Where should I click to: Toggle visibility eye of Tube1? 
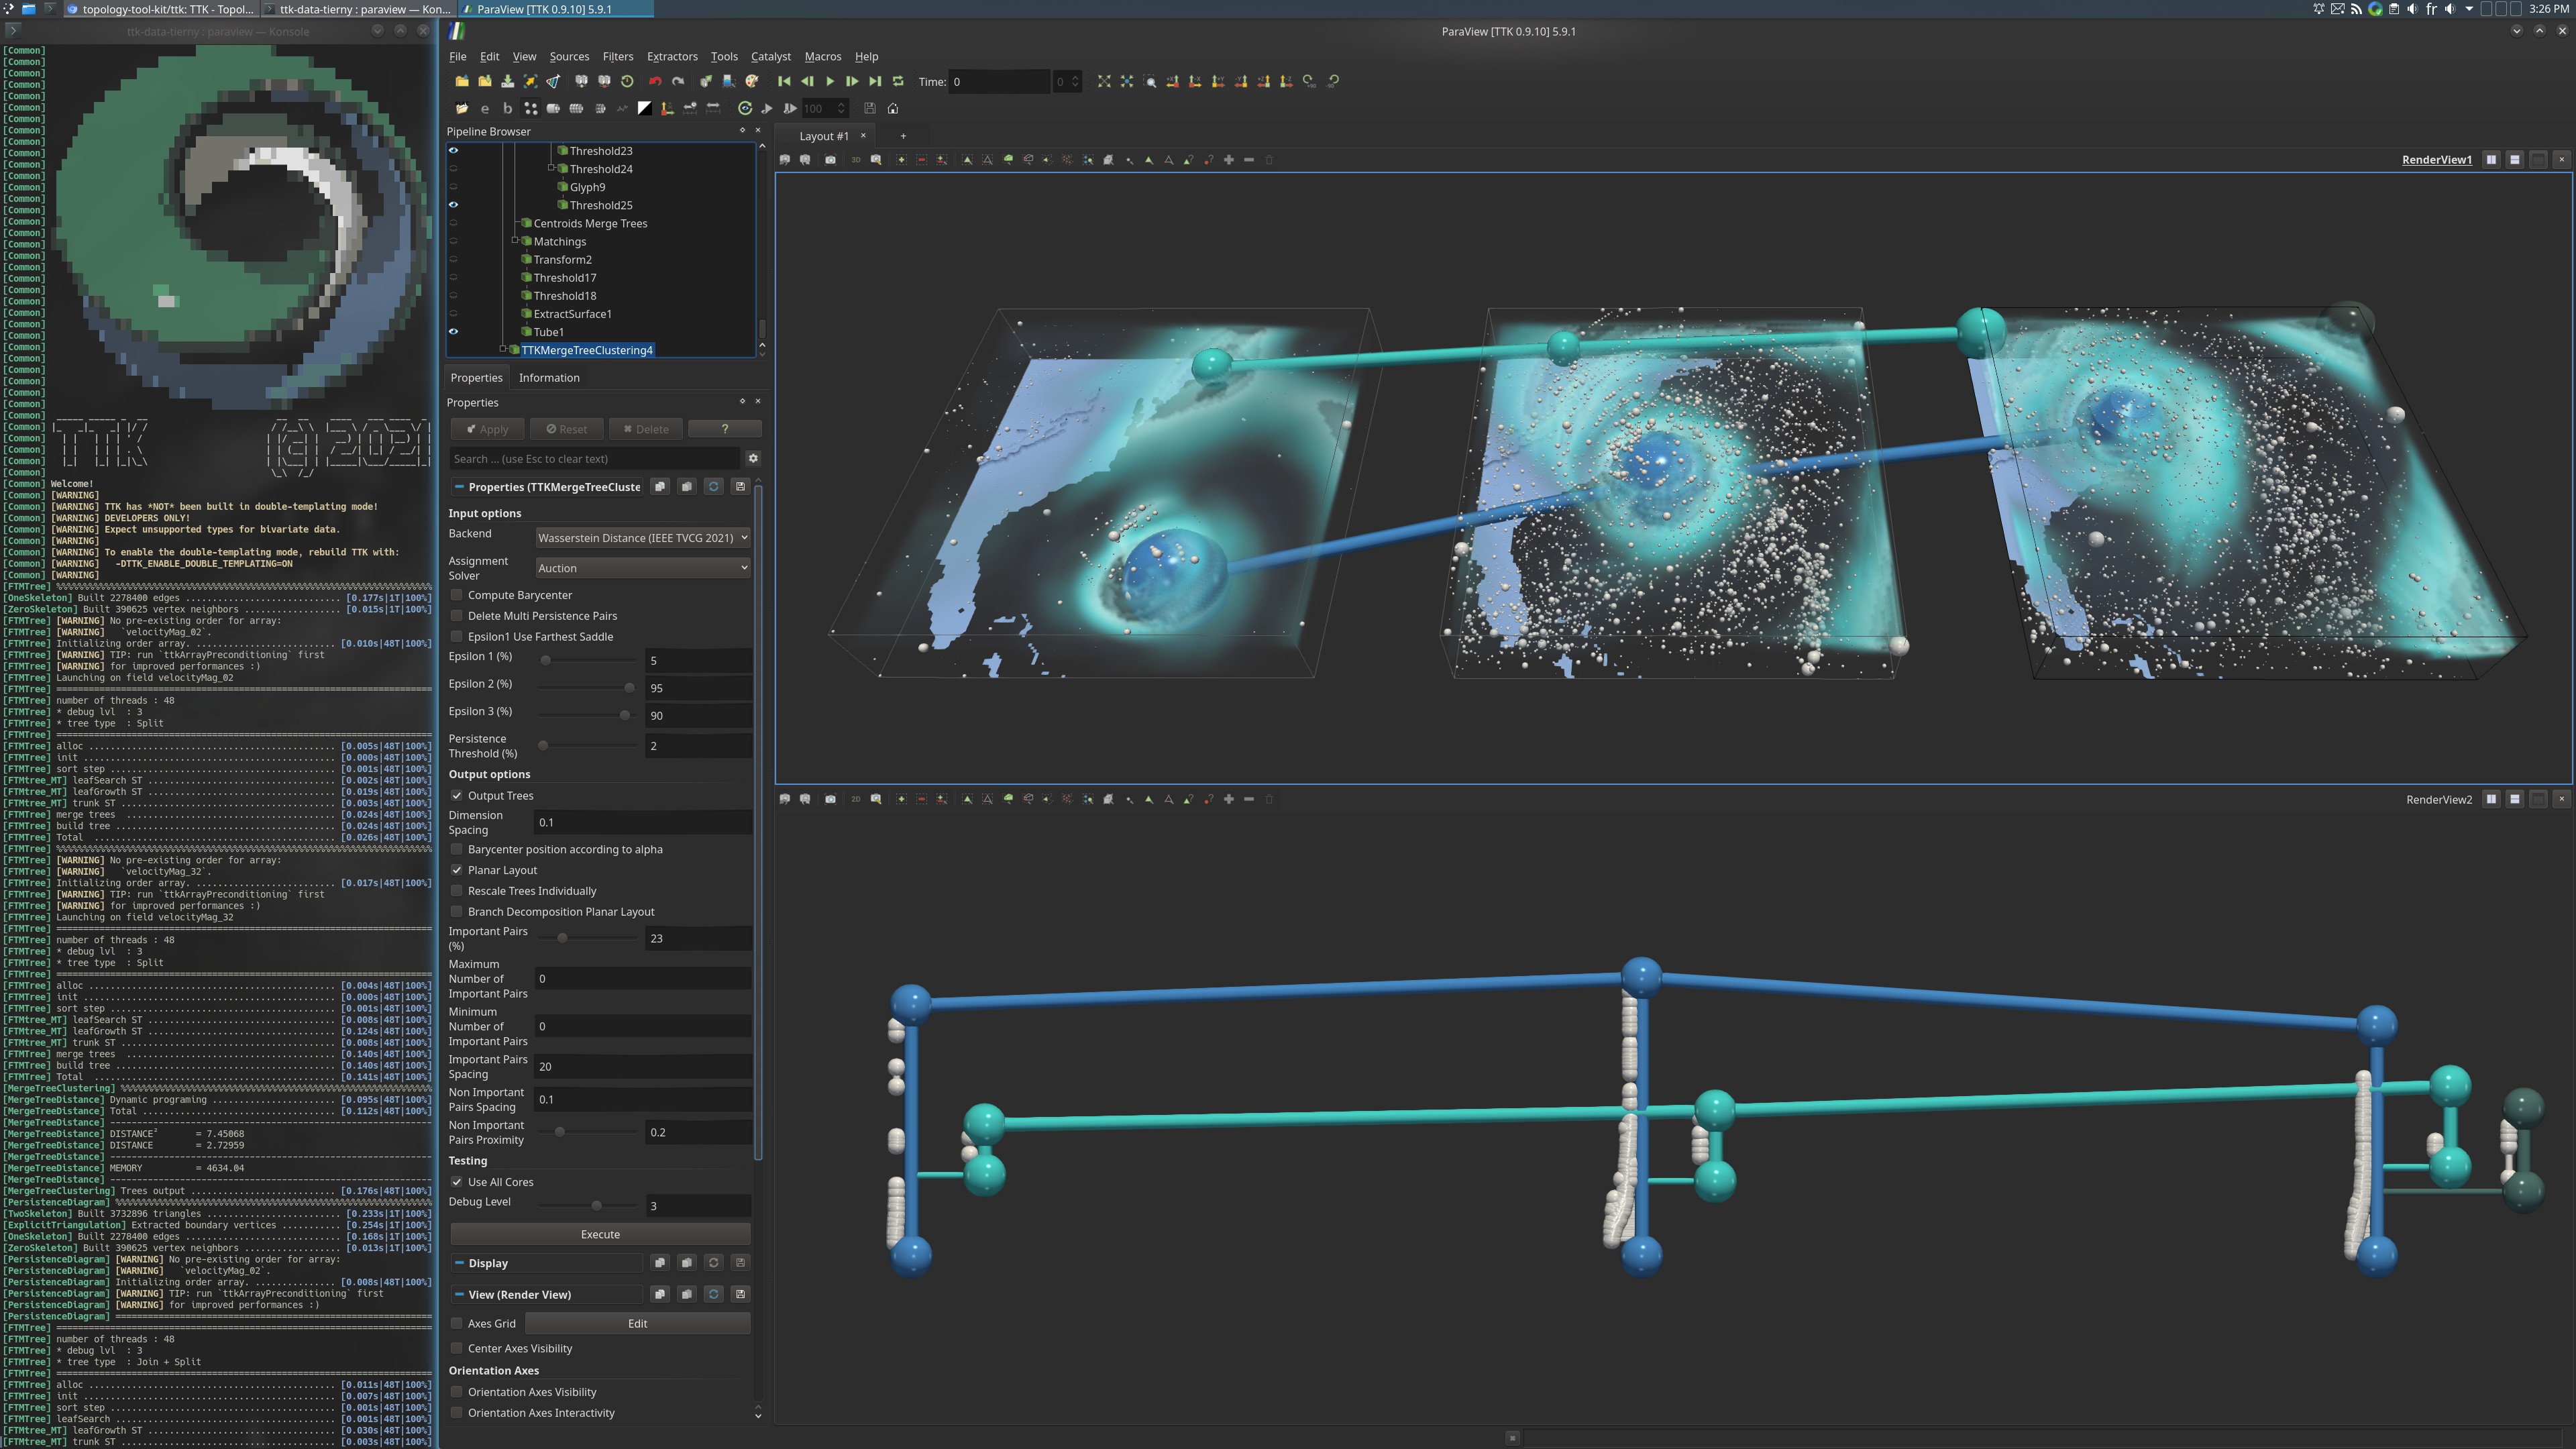click(453, 332)
